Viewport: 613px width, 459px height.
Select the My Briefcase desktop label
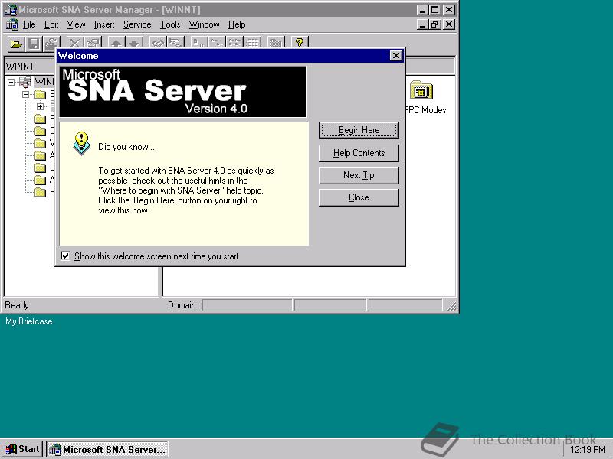click(29, 321)
